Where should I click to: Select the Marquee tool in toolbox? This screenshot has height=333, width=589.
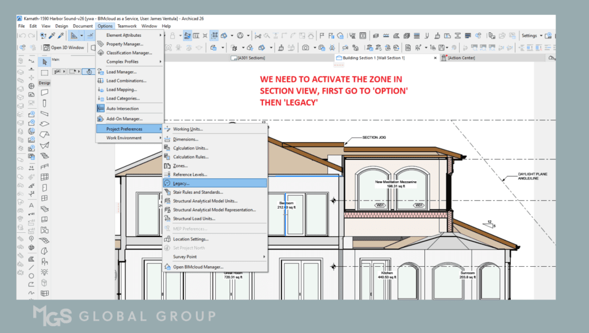point(44,72)
